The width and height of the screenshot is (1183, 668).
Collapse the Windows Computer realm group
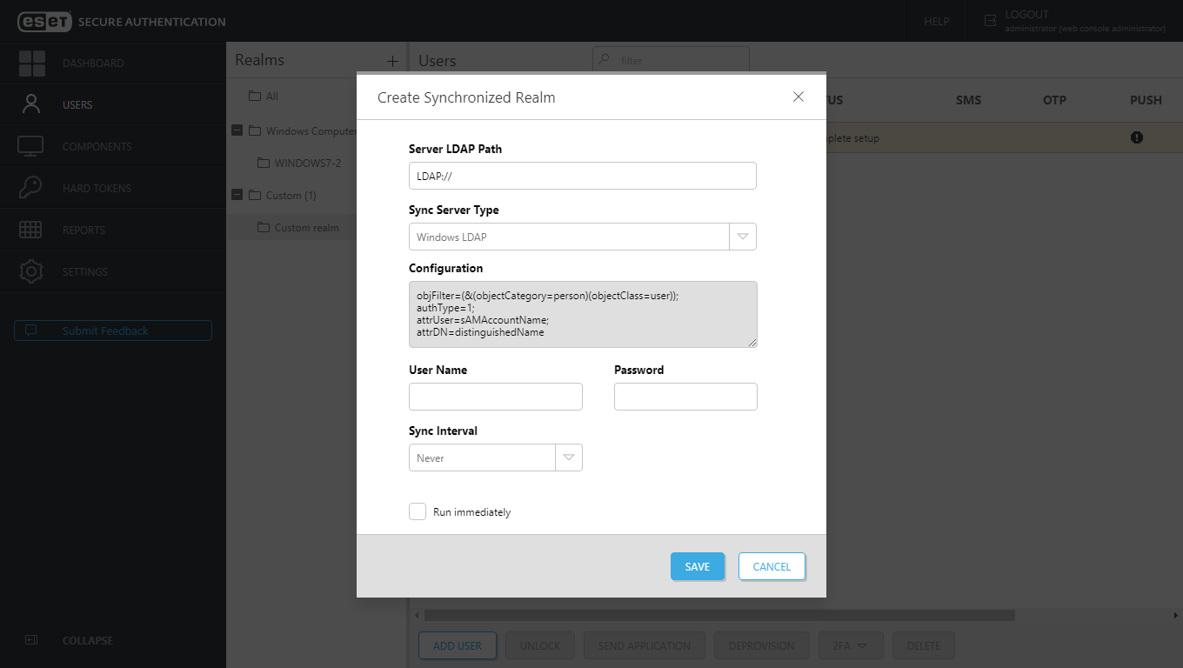[x=237, y=130]
